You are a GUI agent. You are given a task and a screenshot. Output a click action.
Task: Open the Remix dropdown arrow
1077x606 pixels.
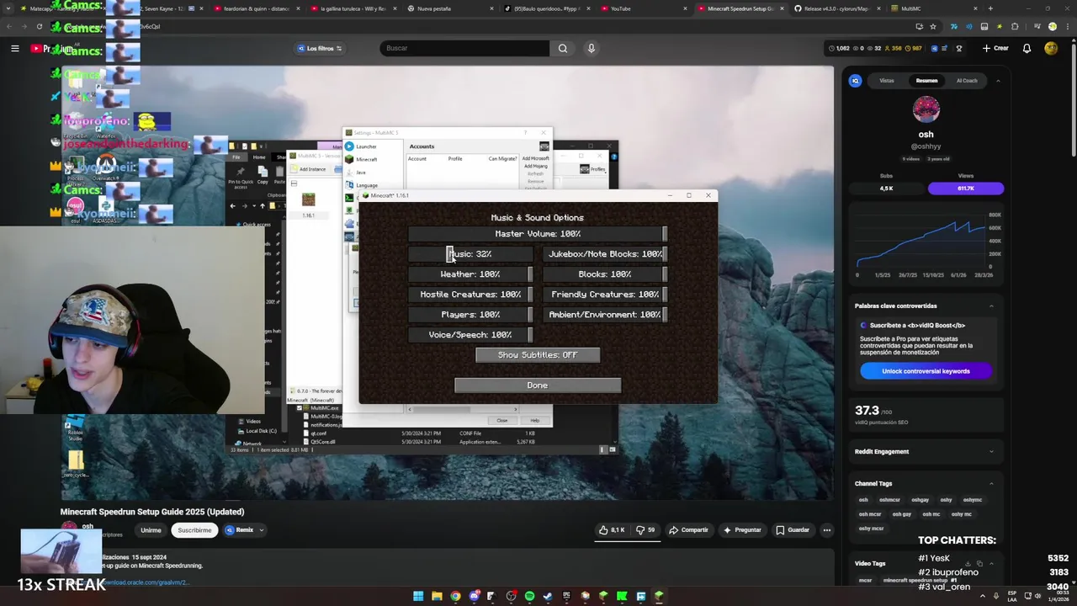pos(262,530)
